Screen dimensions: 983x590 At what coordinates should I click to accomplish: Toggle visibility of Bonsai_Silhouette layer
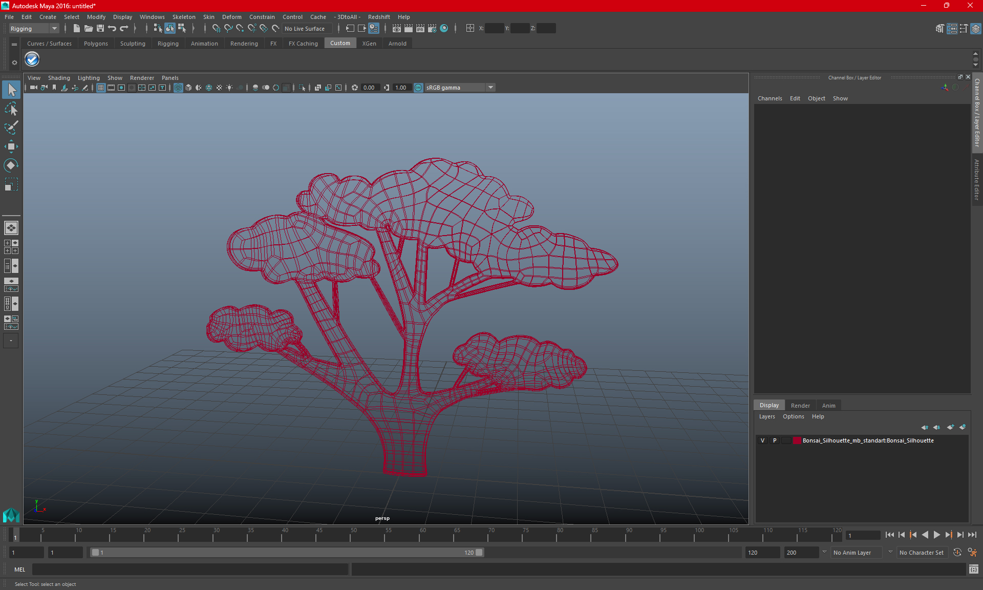point(762,440)
